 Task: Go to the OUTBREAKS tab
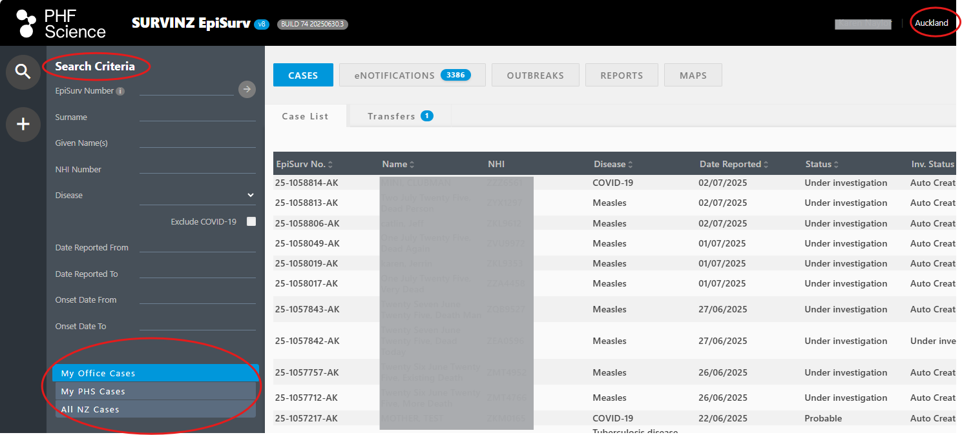point(536,75)
